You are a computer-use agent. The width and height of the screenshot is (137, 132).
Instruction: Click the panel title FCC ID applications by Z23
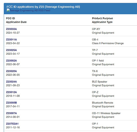tap(43, 7)
